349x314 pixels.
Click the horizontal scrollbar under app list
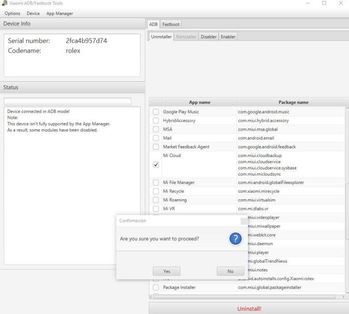(244, 297)
